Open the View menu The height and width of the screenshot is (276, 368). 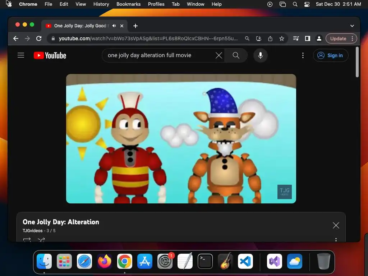(81, 4)
